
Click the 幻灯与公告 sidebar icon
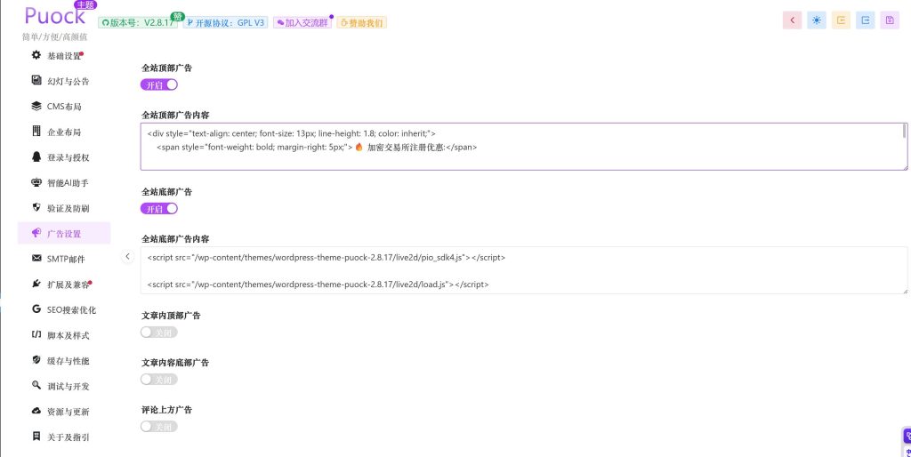[36, 81]
